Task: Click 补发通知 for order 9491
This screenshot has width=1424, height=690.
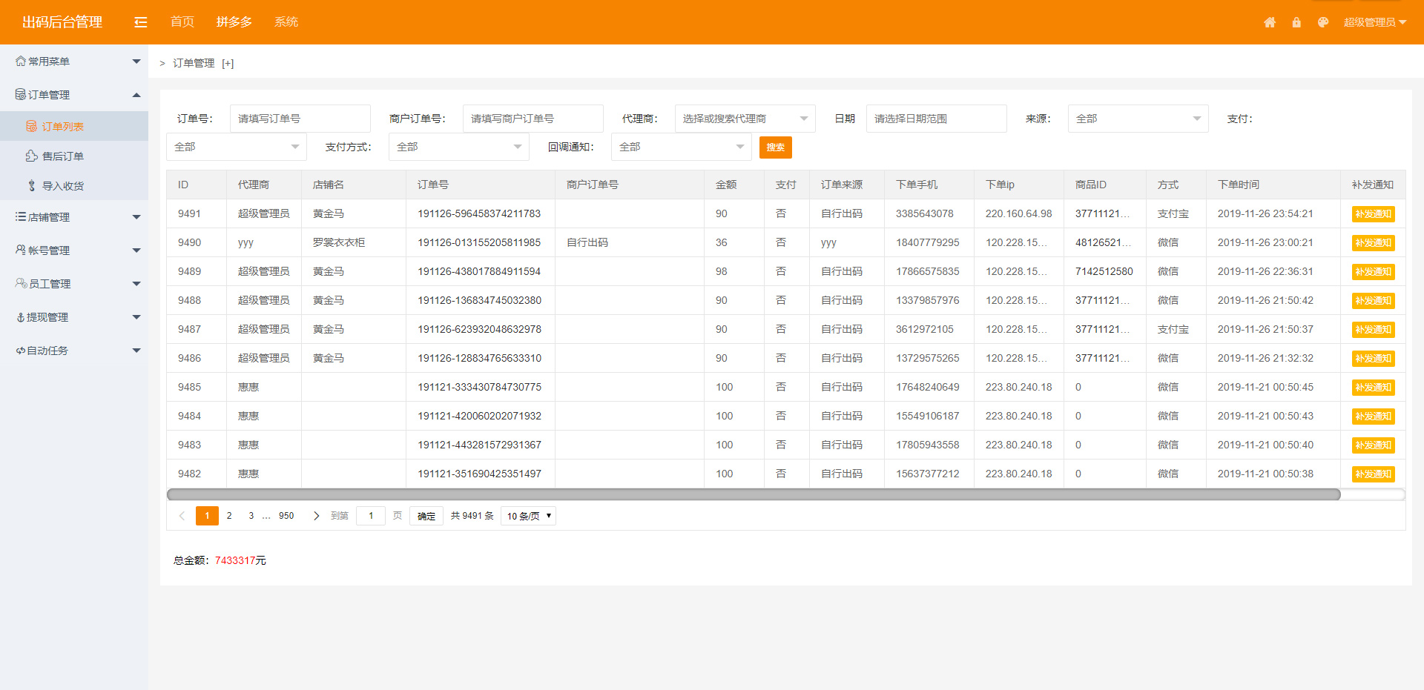Action: coord(1373,214)
